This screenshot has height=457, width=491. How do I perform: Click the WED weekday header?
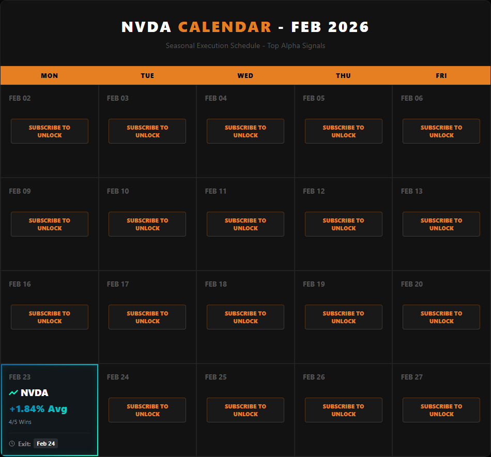[x=245, y=75]
